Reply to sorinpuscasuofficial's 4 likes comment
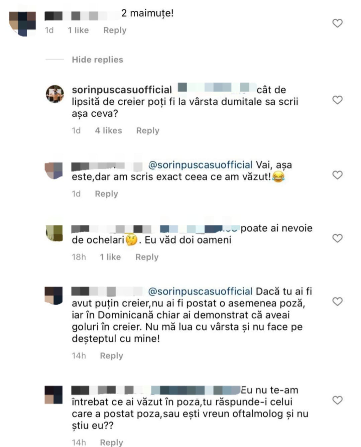 click(x=147, y=130)
